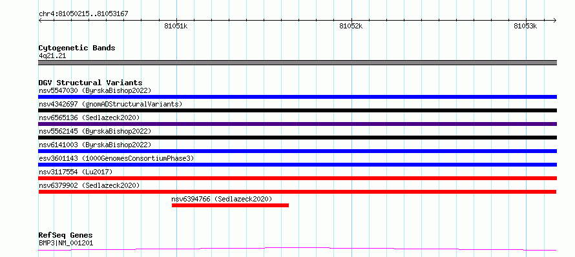Image resolution: width=575 pixels, height=257 pixels.
Task: Open the BMP3|NM_001201 gene label
Action: [66, 243]
